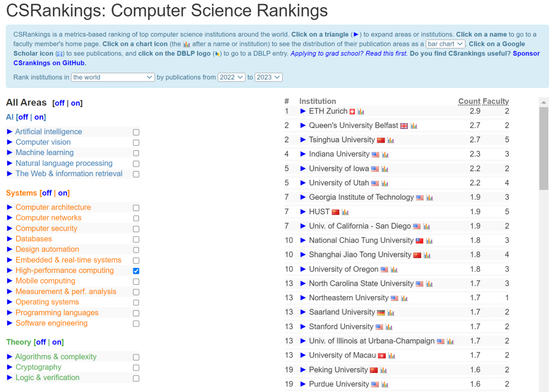Screen dimensions: 556x392
Task: Click the UK flag next to Queen's University Belfast
Action: coord(404,126)
